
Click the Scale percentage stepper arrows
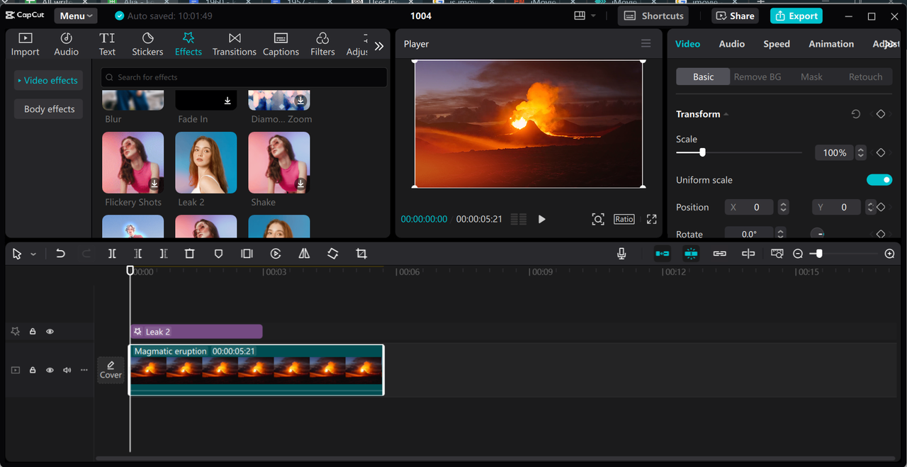tap(860, 152)
